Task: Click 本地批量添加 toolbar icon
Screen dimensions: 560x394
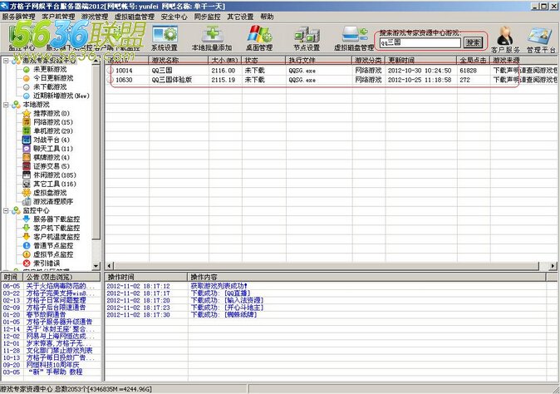Action: 212,38
